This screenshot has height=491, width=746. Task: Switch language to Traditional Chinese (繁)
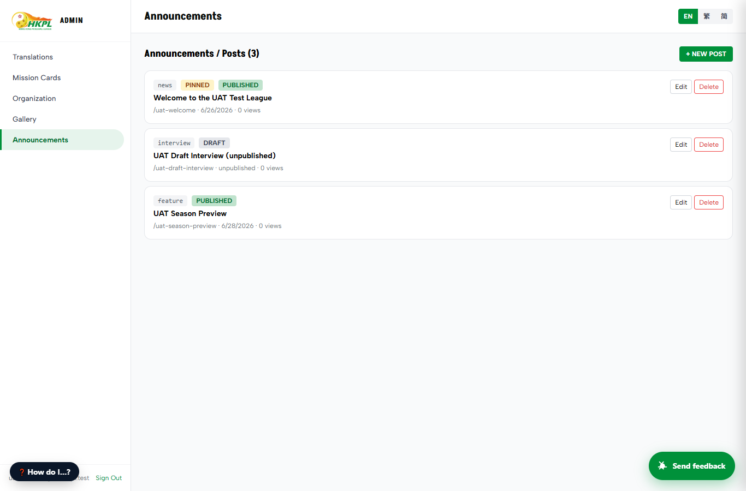pos(707,16)
